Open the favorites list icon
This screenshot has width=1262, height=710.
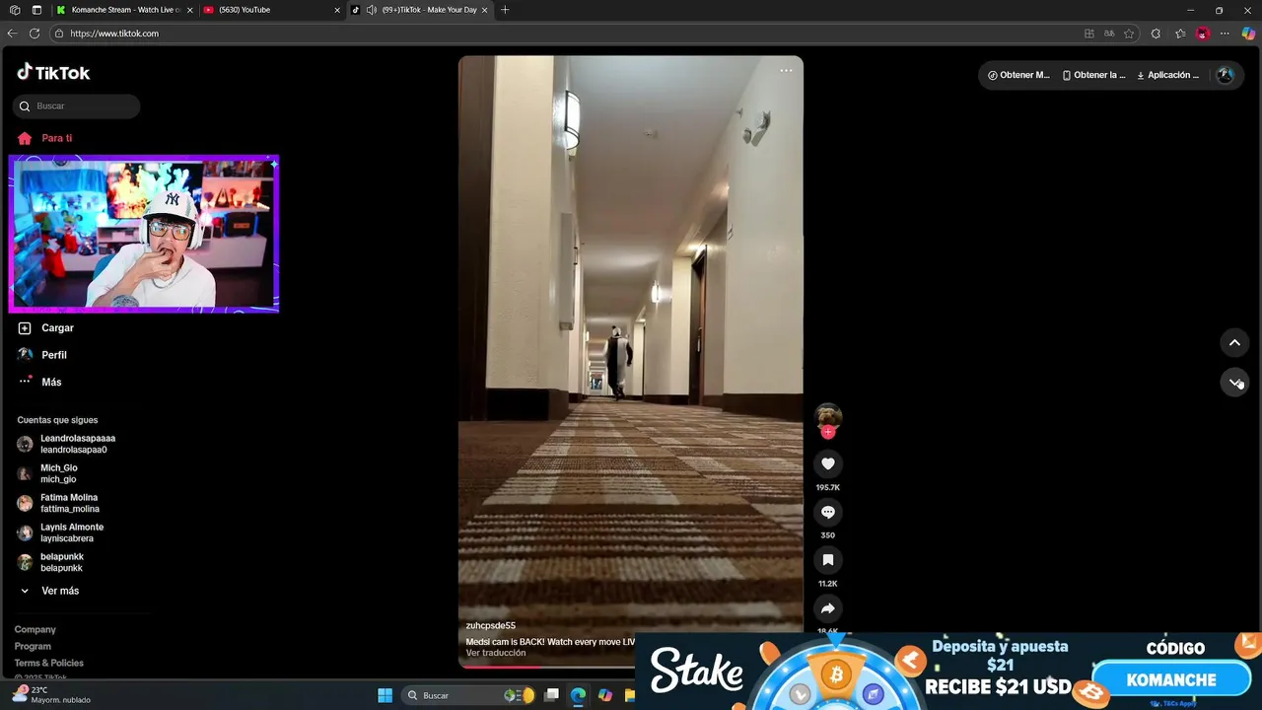(1180, 34)
